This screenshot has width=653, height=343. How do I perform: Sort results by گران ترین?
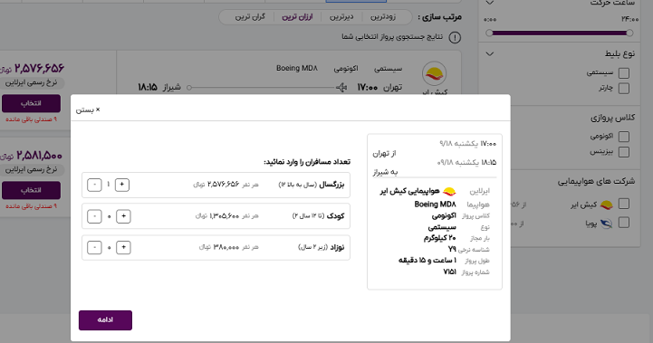coord(250,17)
